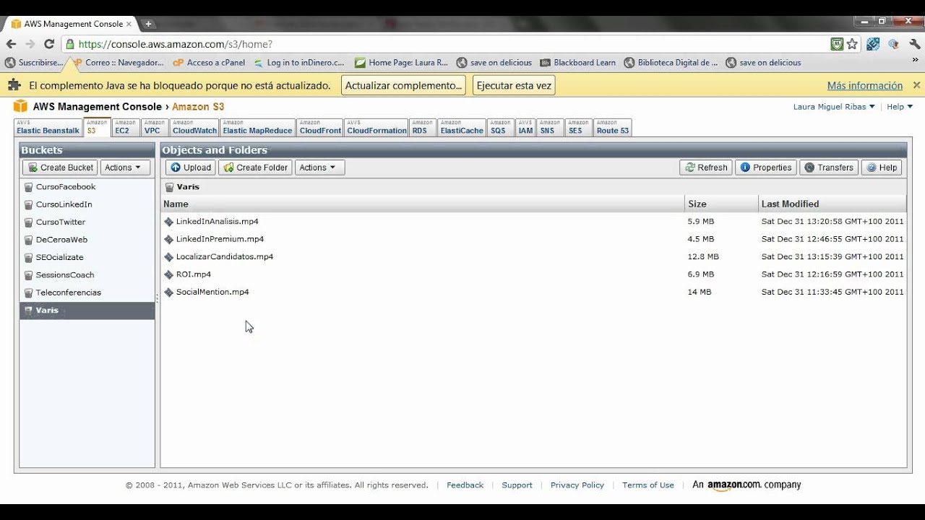This screenshot has width=925, height=520.
Task: Sort by the Last Modified column header
Action: pos(832,204)
